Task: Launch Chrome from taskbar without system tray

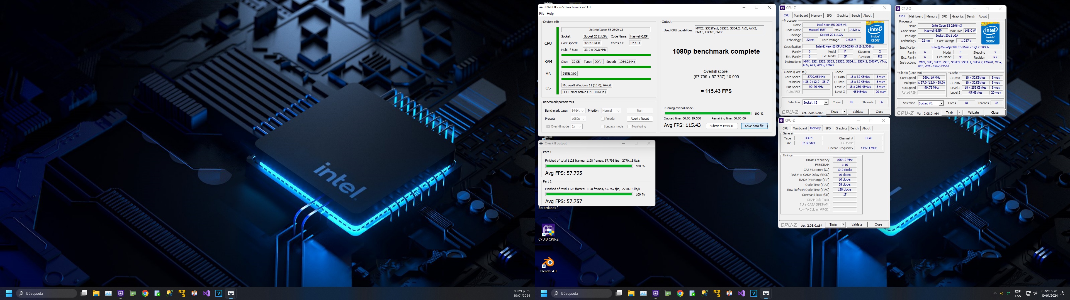Action: tap(145, 293)
